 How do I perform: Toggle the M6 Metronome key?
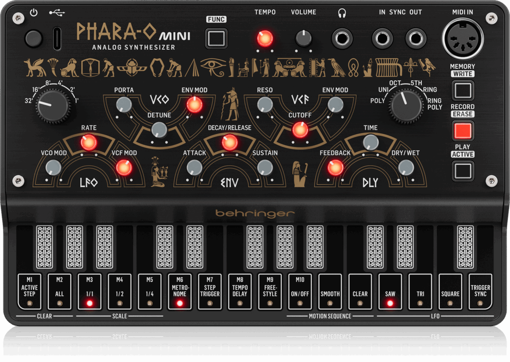[x=180, y=291]
